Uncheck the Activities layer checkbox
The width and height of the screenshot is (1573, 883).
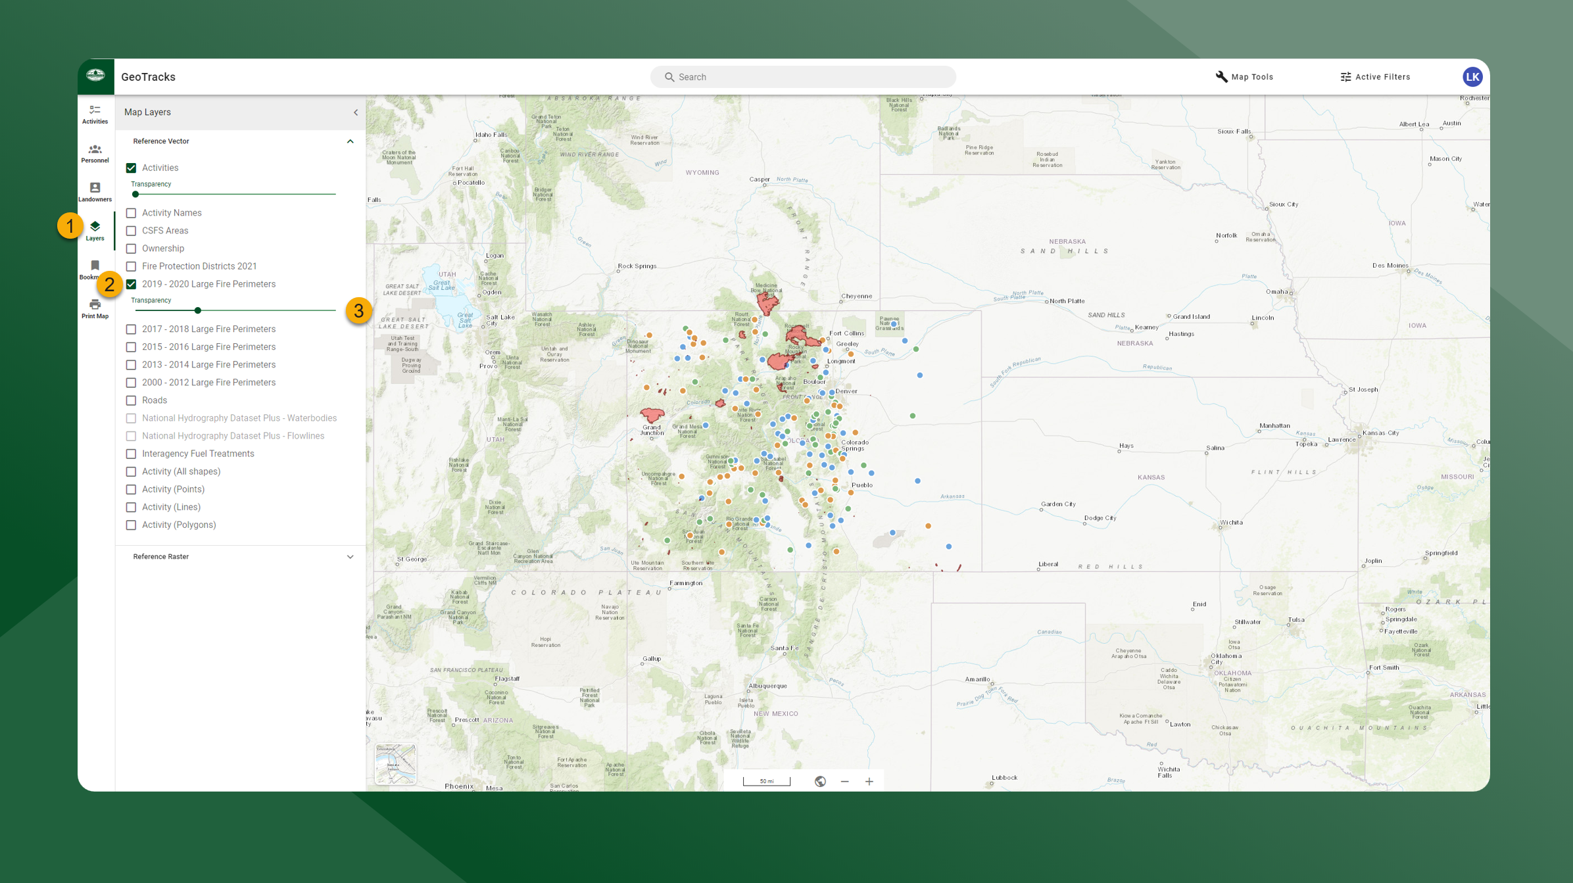[132, 168]
